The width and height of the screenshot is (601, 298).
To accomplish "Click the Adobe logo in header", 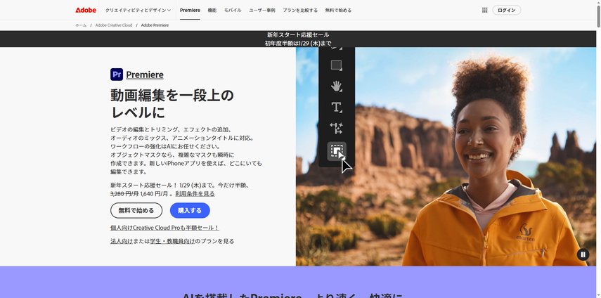I will pos(86,10).
